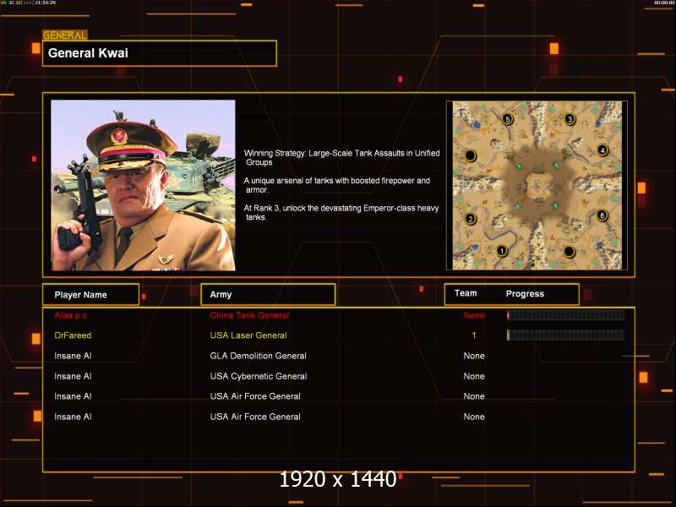Click start position marker 2 on the map
Image resolution: width=676 pixels, height=507 pixels.
point(471,219)
